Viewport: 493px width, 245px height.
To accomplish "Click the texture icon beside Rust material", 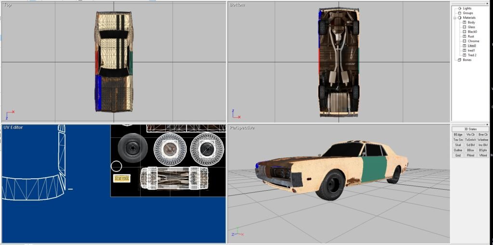I will click(464, 37).
